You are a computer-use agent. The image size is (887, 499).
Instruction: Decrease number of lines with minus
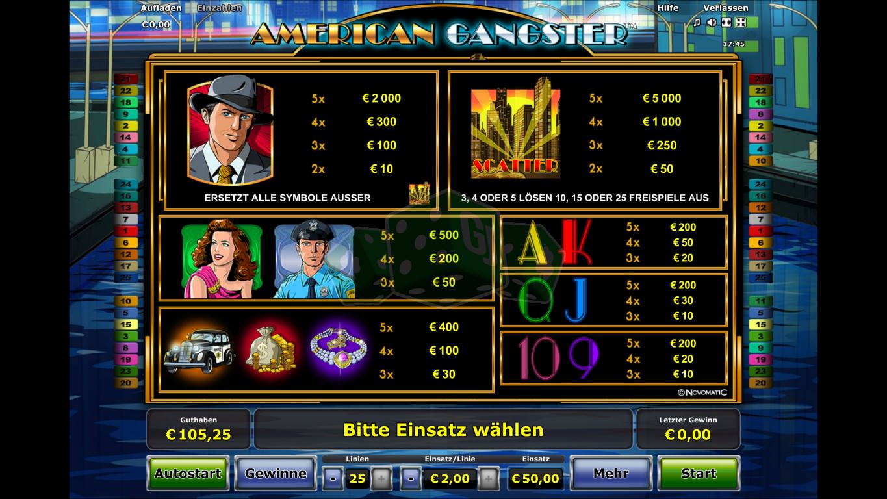point(333,480)
